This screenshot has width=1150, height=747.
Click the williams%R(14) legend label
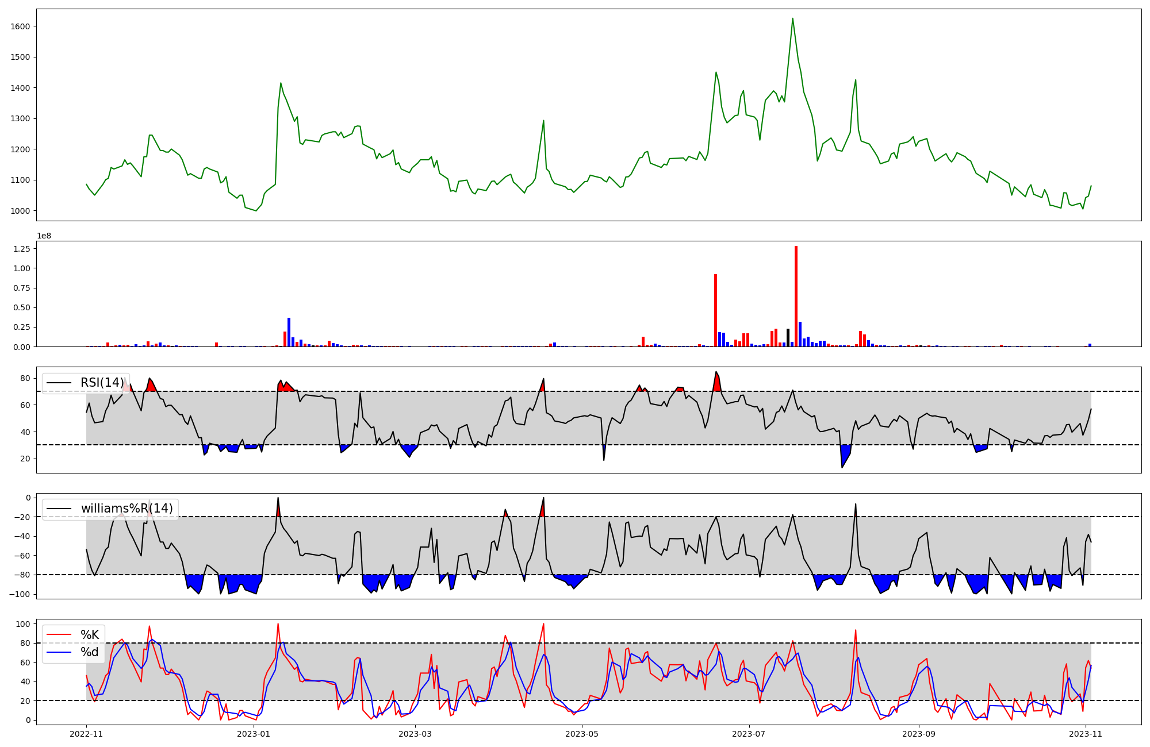coord(126,509)
